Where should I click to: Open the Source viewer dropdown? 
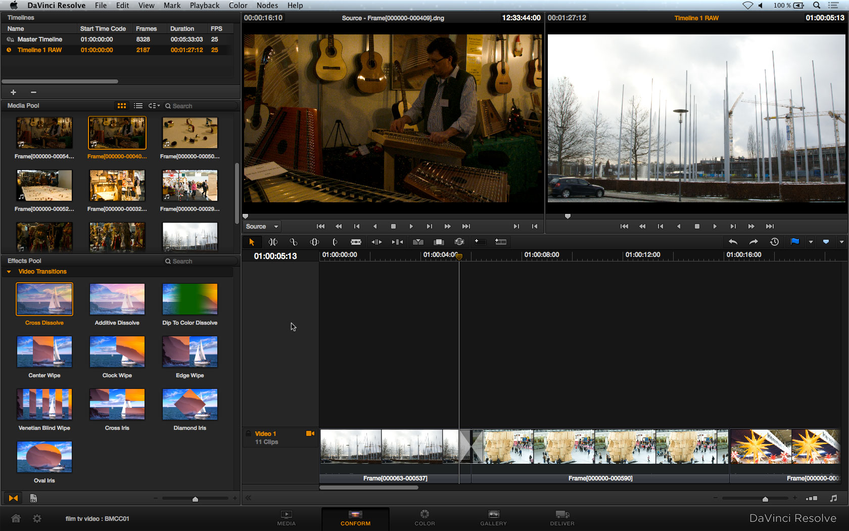pyautogui.click(x=262, y=227)
